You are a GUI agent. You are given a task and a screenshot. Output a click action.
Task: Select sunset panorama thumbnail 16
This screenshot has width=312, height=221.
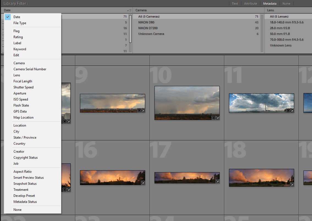pyautogui.click(x=112, y=178)
